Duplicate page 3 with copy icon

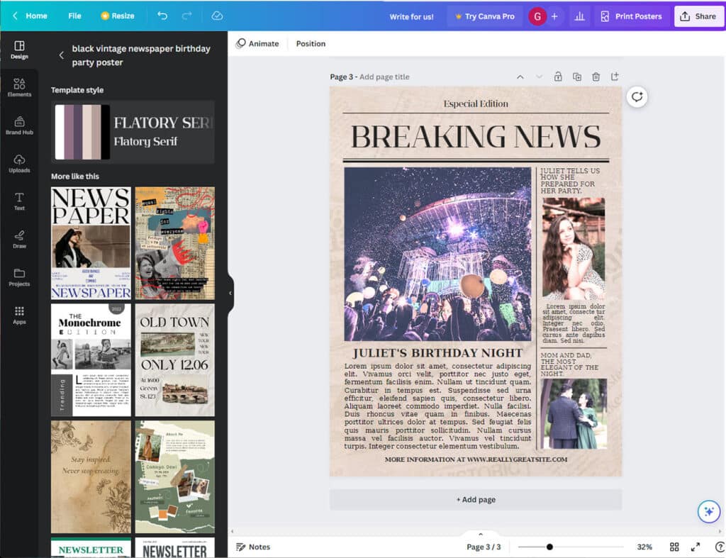pyautogui.click(x=577, y=77)
